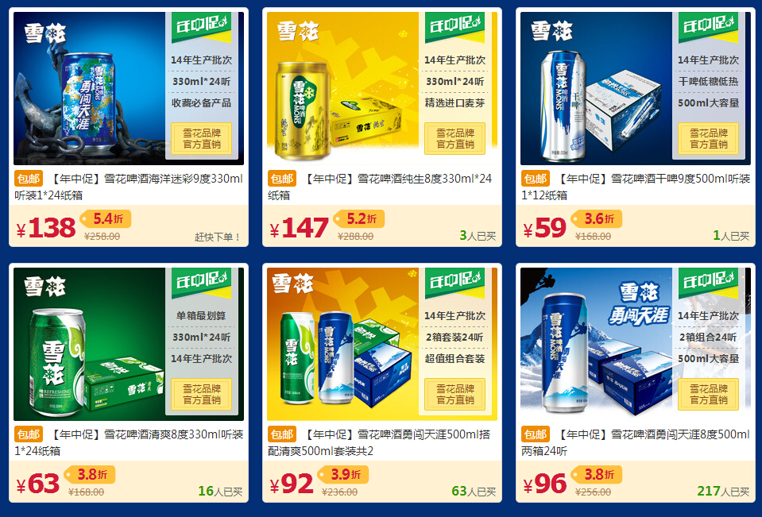Click the 包邮 badge on 纯生8度 item
Image resolution: width=762 pixels, height=517 pixels.
click(282, 179)
